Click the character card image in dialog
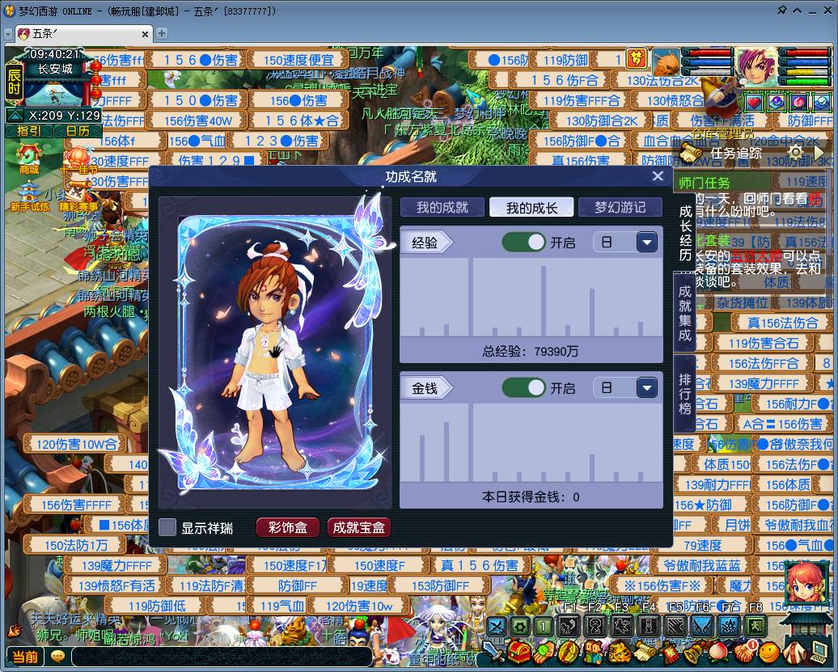 click(x=275, y=353)
